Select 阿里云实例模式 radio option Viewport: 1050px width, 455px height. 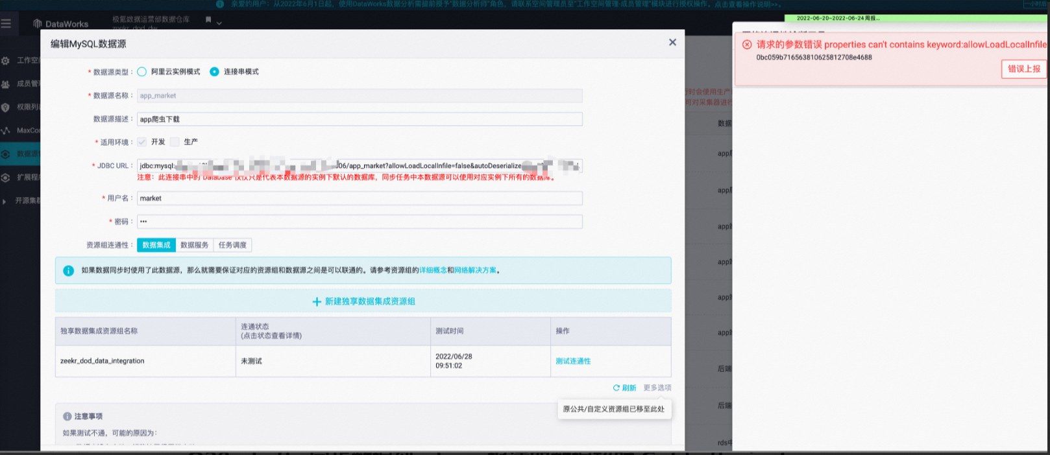(142, 72)
